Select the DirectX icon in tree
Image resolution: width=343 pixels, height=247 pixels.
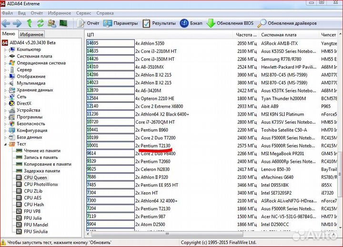12,103
